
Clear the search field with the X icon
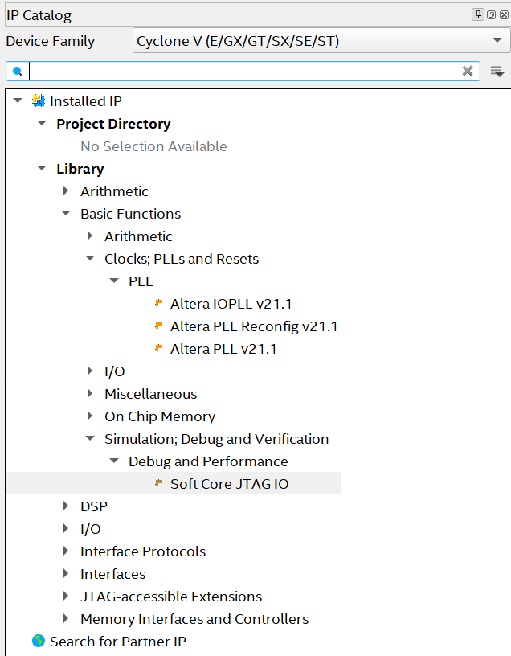468,71
